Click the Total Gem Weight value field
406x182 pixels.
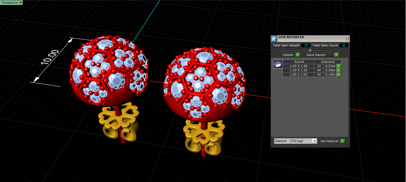[x=306, y=45]
